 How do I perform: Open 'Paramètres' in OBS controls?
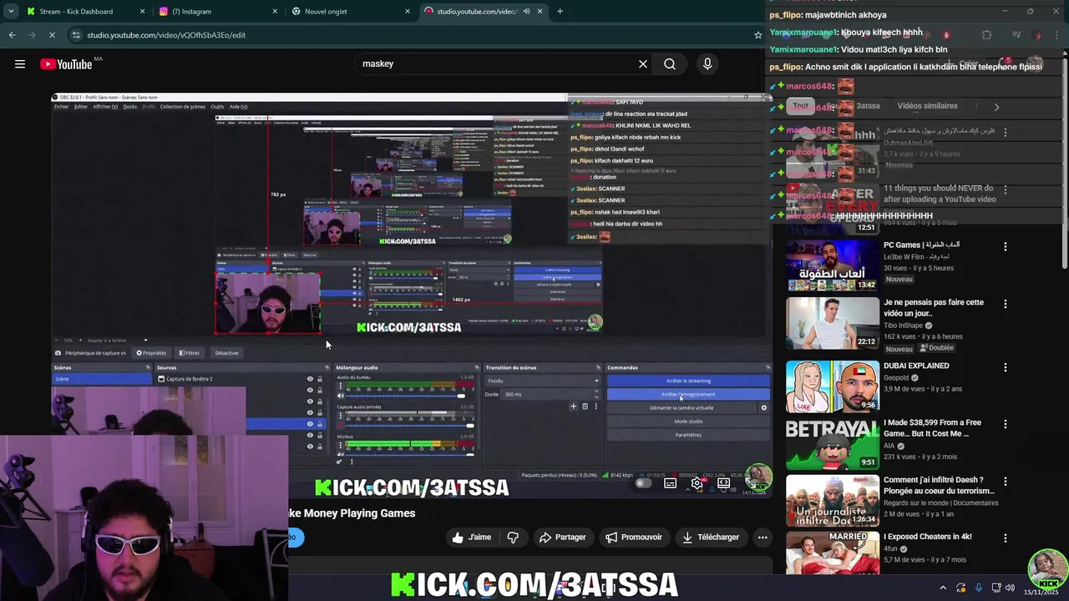click(x=688, y=435)
